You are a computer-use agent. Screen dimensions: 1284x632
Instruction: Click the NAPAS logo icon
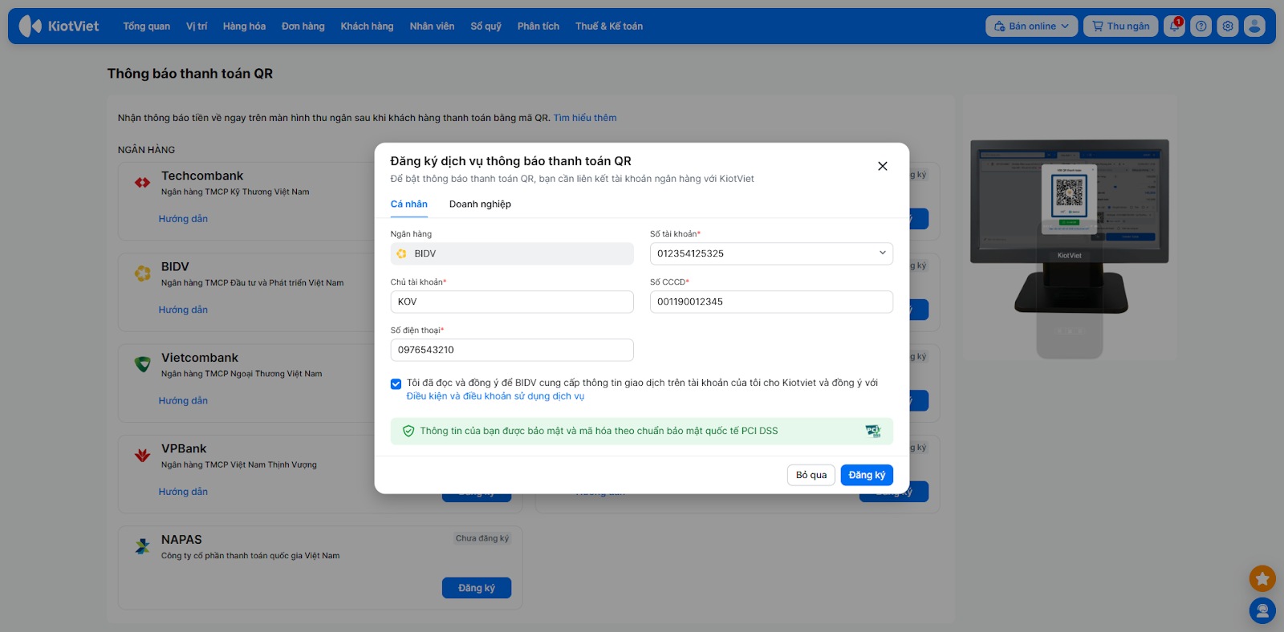point(143,547)
